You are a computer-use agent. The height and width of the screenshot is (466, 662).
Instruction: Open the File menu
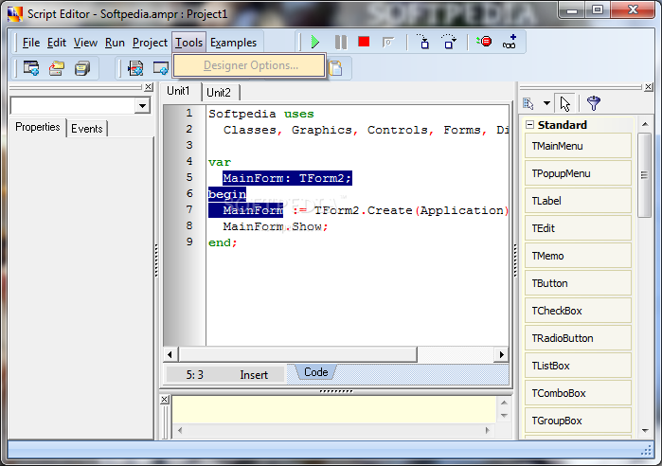[x=31, y=43]
